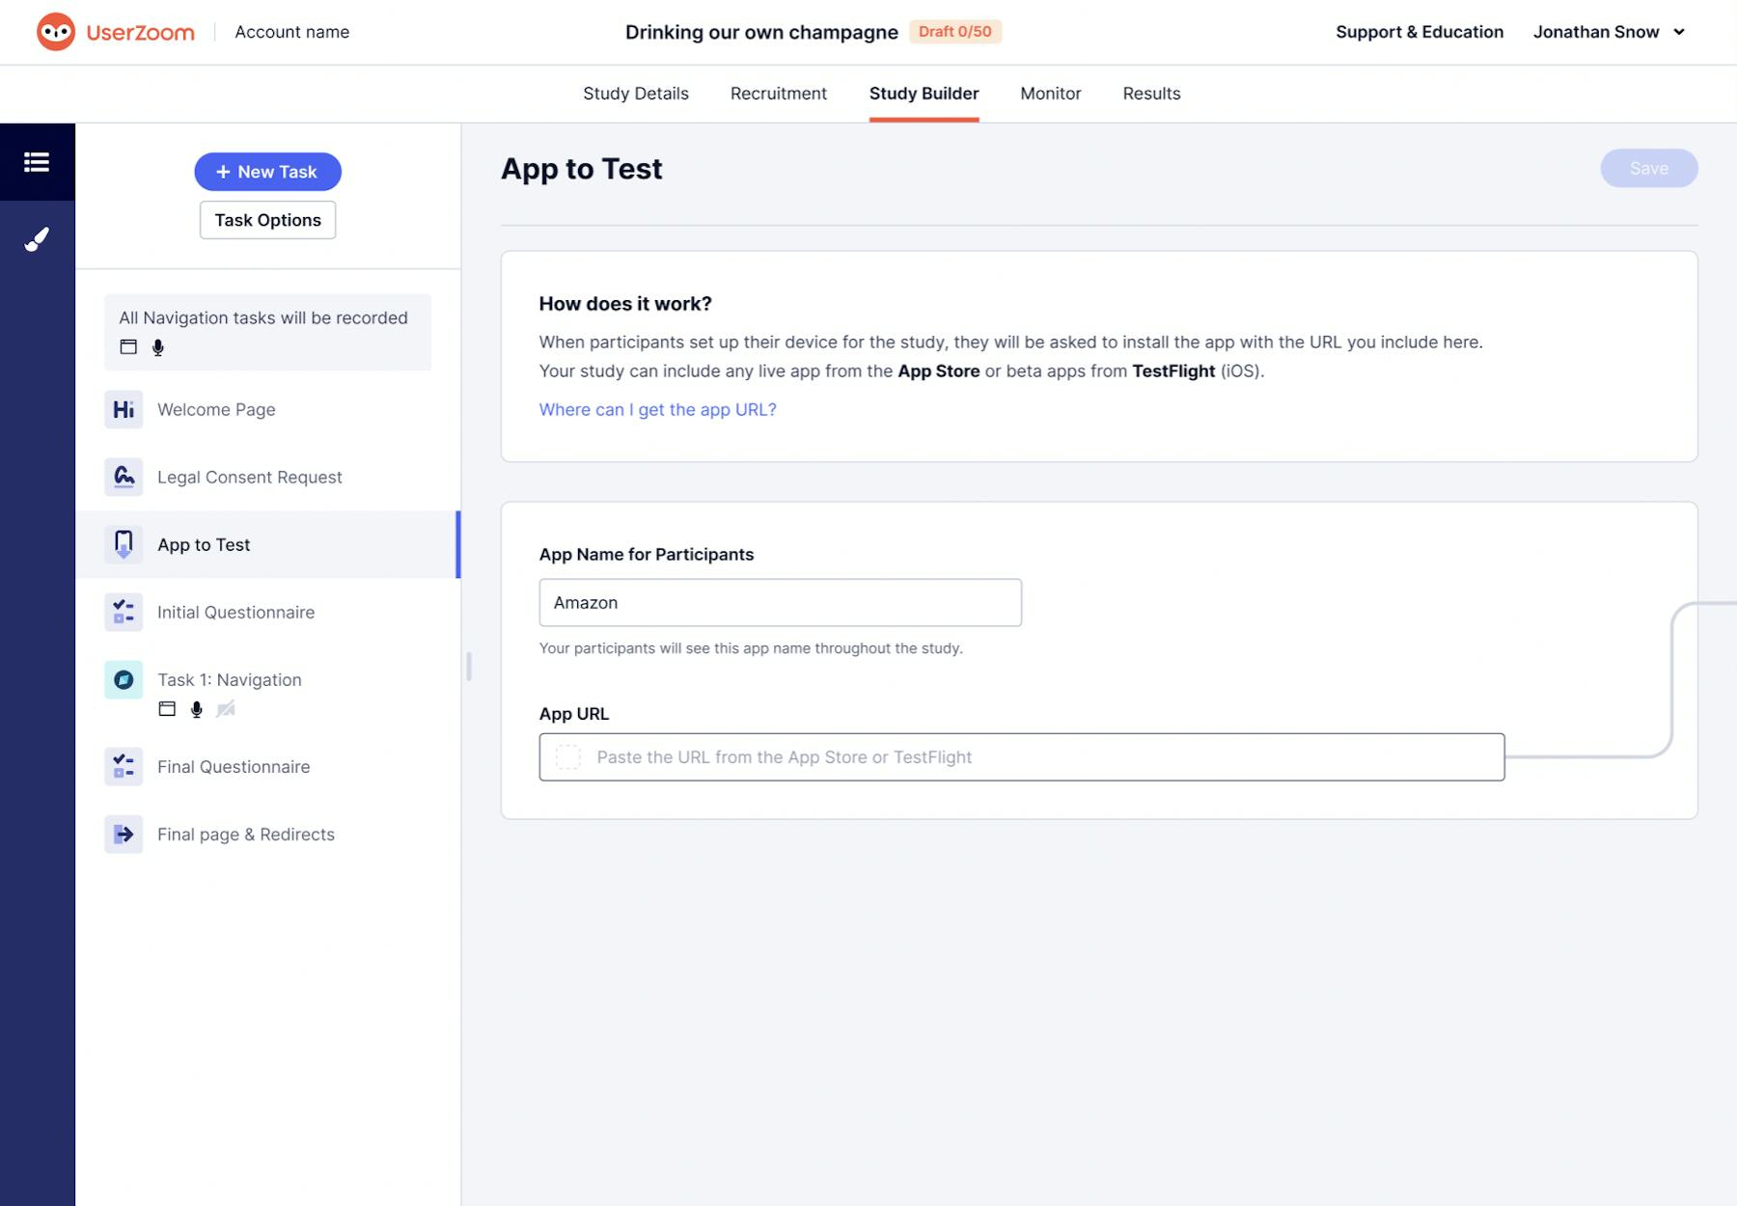Click the Final page & Redirects arrow icon
1737x1206 pixels.
(x=124, y=834)
